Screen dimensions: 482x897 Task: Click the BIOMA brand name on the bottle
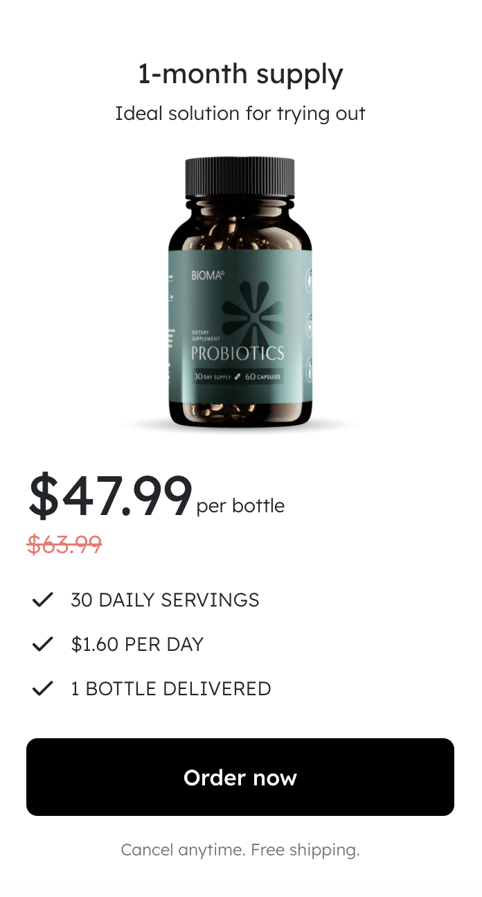(x=208, y=275)
